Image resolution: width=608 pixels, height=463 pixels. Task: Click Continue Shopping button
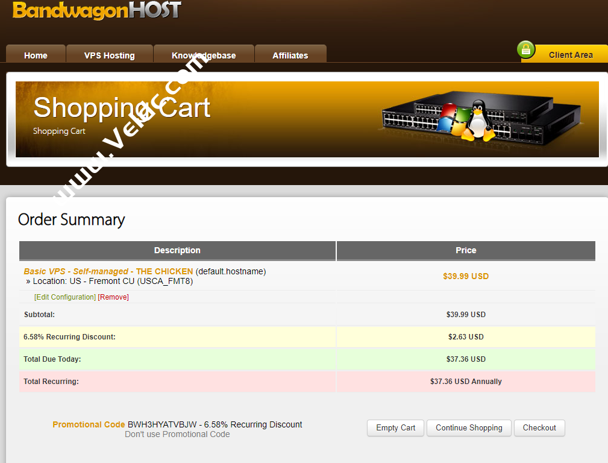[469, 427]
